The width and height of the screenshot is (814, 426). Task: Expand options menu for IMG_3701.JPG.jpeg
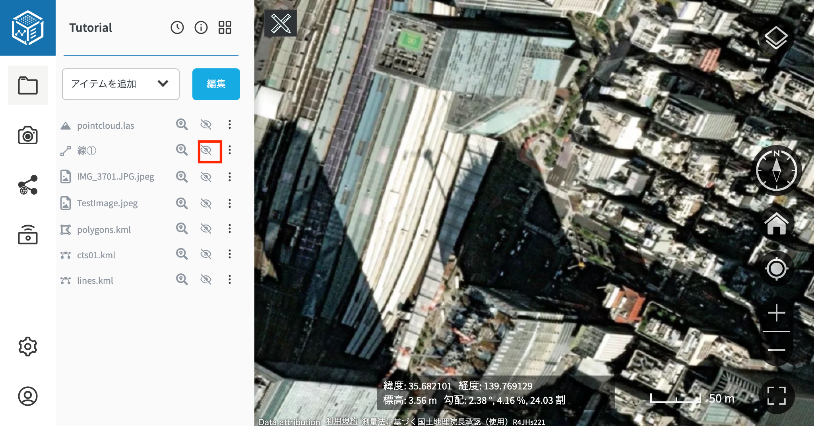point(230,177)
